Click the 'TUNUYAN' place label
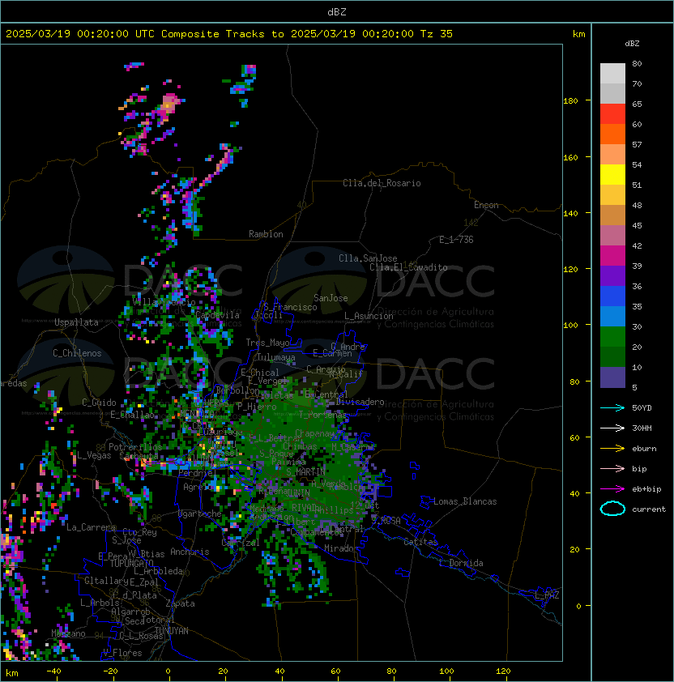Screen dimensions: 674x682 click(x=172, y=631)
